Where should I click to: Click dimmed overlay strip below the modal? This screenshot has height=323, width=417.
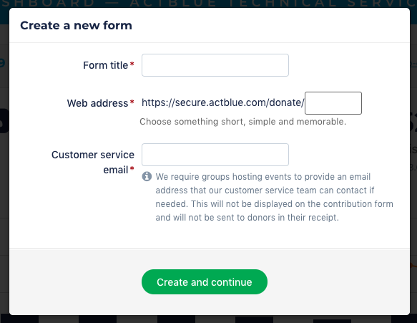209,319
